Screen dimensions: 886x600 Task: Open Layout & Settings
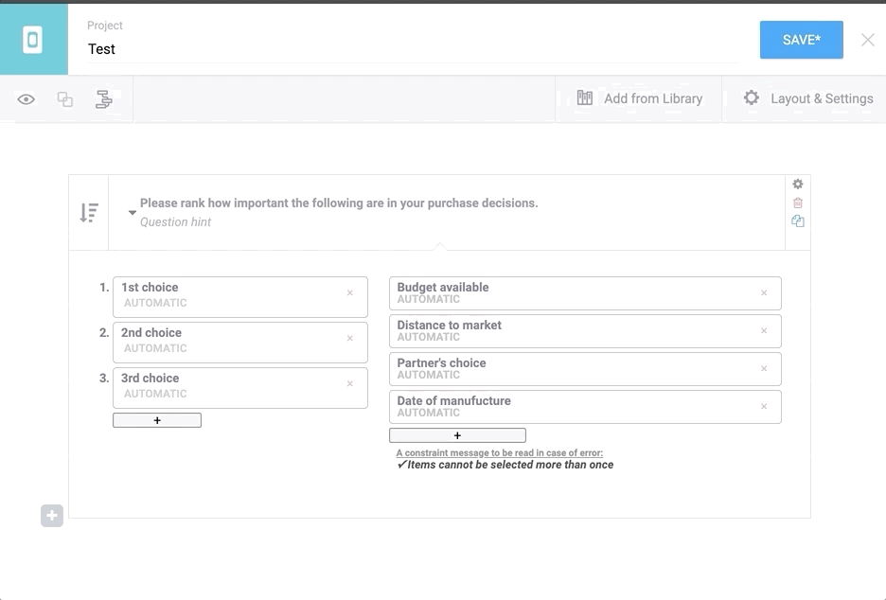click(807, 98)
